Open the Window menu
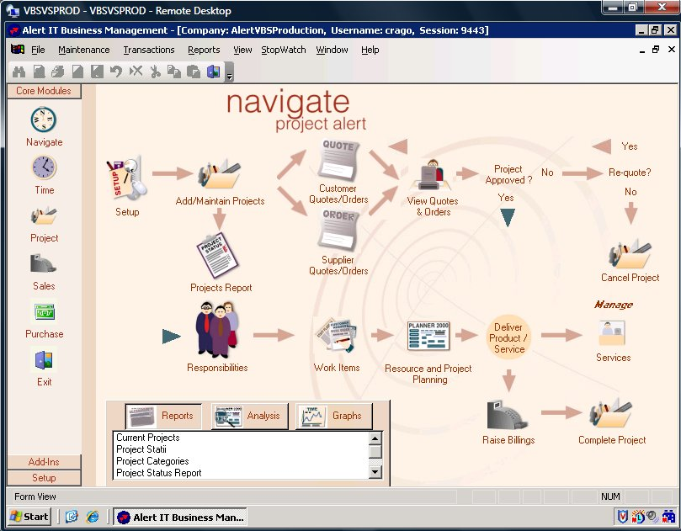681x531 pixels. pos(332,50)
